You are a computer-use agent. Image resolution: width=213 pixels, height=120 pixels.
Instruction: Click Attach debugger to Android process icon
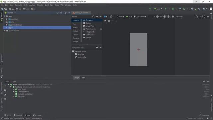point(184,9)
